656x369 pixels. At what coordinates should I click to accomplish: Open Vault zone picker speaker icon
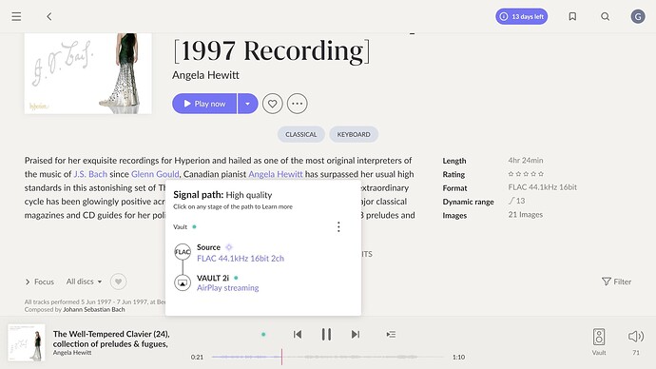point(599,338)
